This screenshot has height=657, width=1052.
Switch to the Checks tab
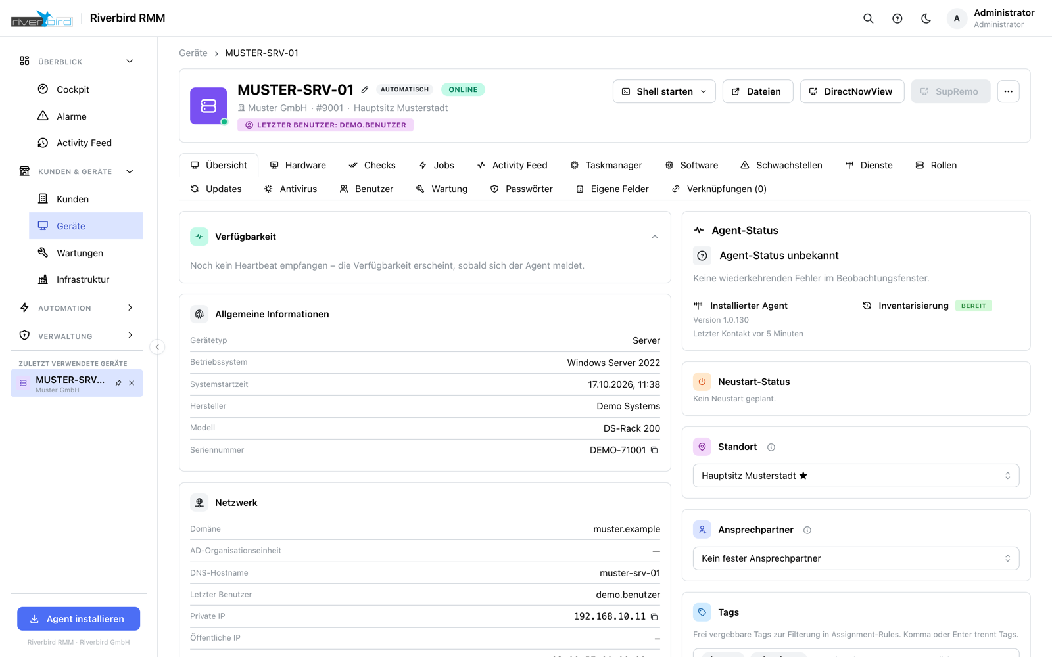pyautogui.click(x=372, y=165)
